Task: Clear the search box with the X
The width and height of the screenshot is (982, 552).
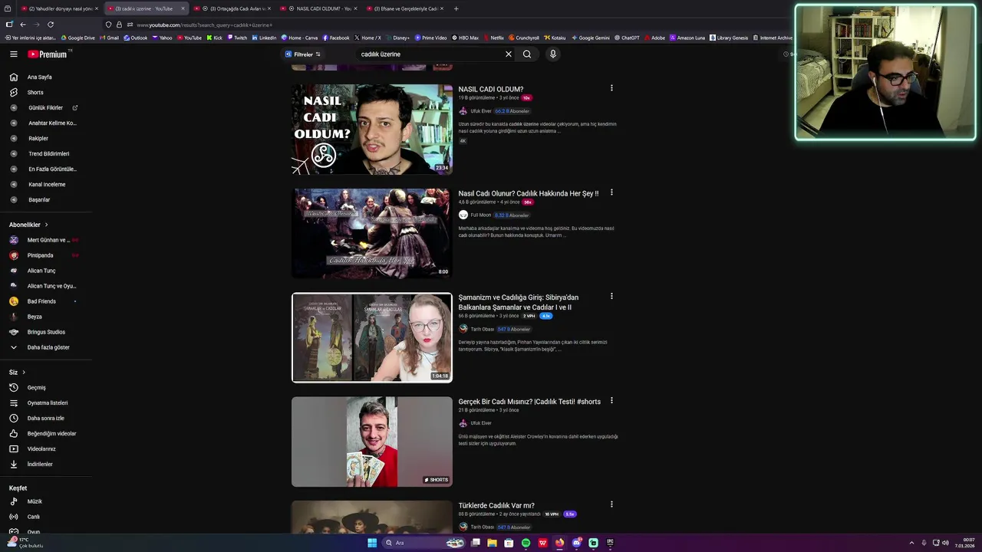Action: (x=508, y=54)
